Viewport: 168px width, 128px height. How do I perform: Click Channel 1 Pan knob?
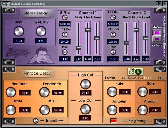click(x=65, y=52)
